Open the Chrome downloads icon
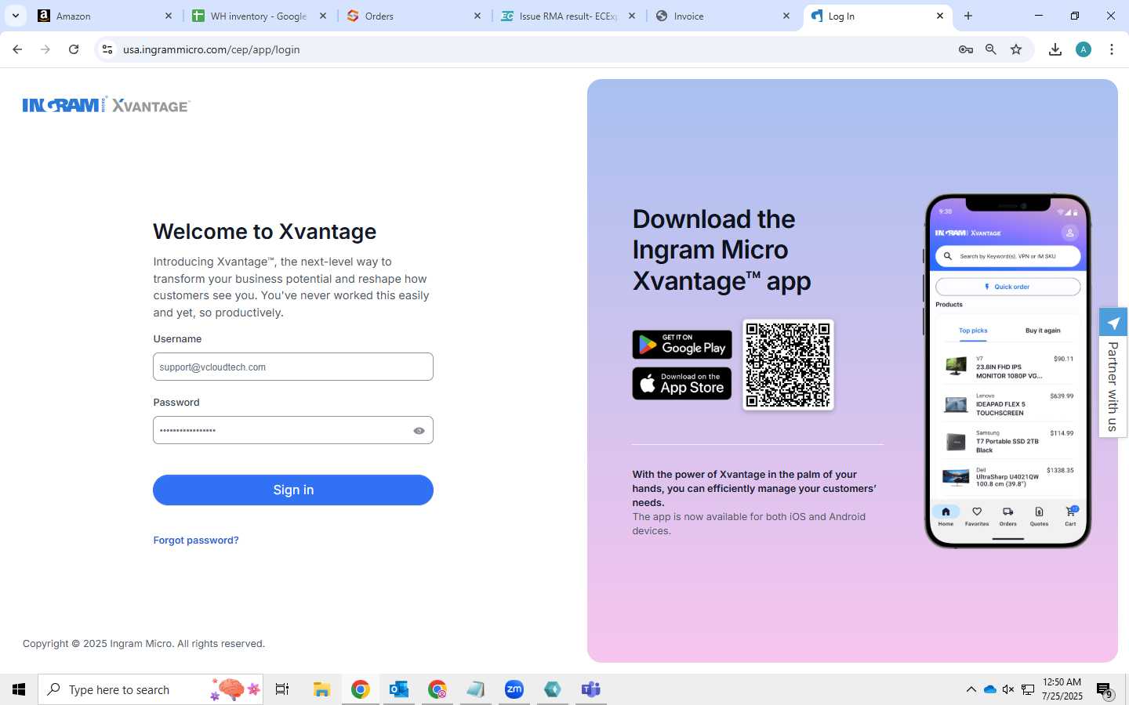 click(x=1055, y=49)
